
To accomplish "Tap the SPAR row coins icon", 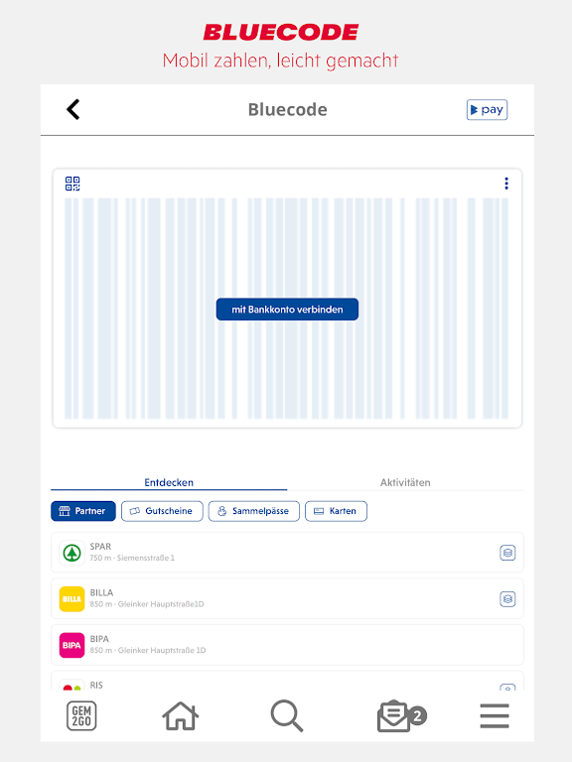I will [x=507, y=553].
